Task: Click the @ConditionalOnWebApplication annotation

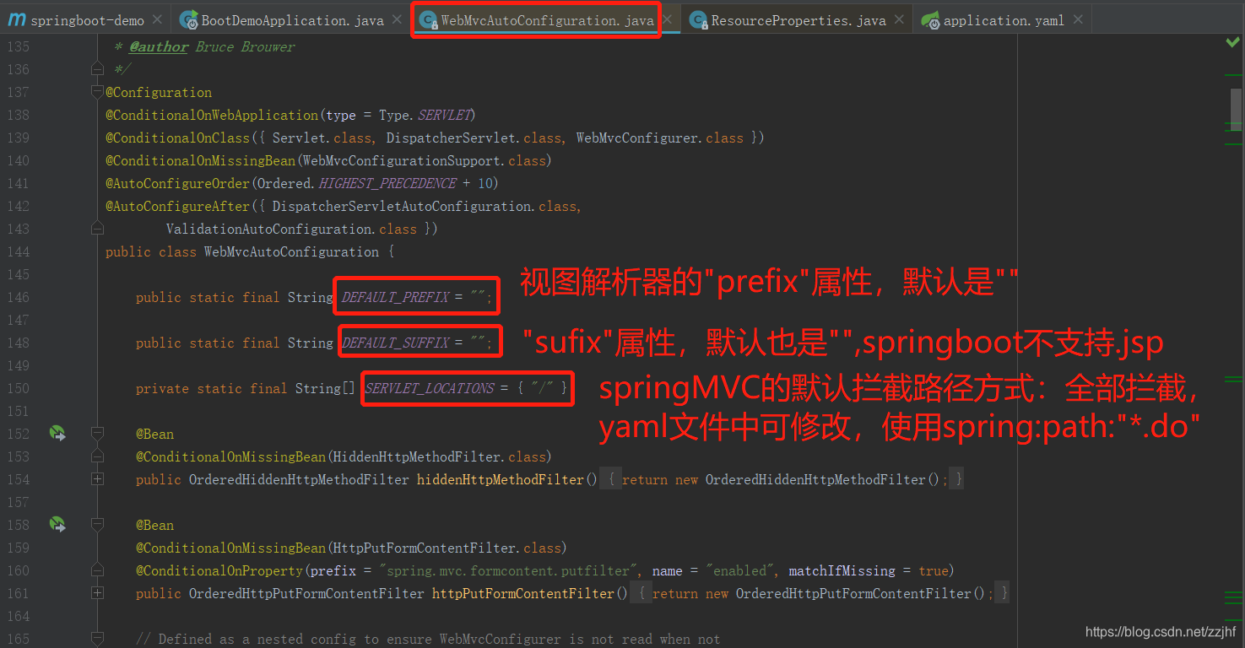Action: [212, 115]
